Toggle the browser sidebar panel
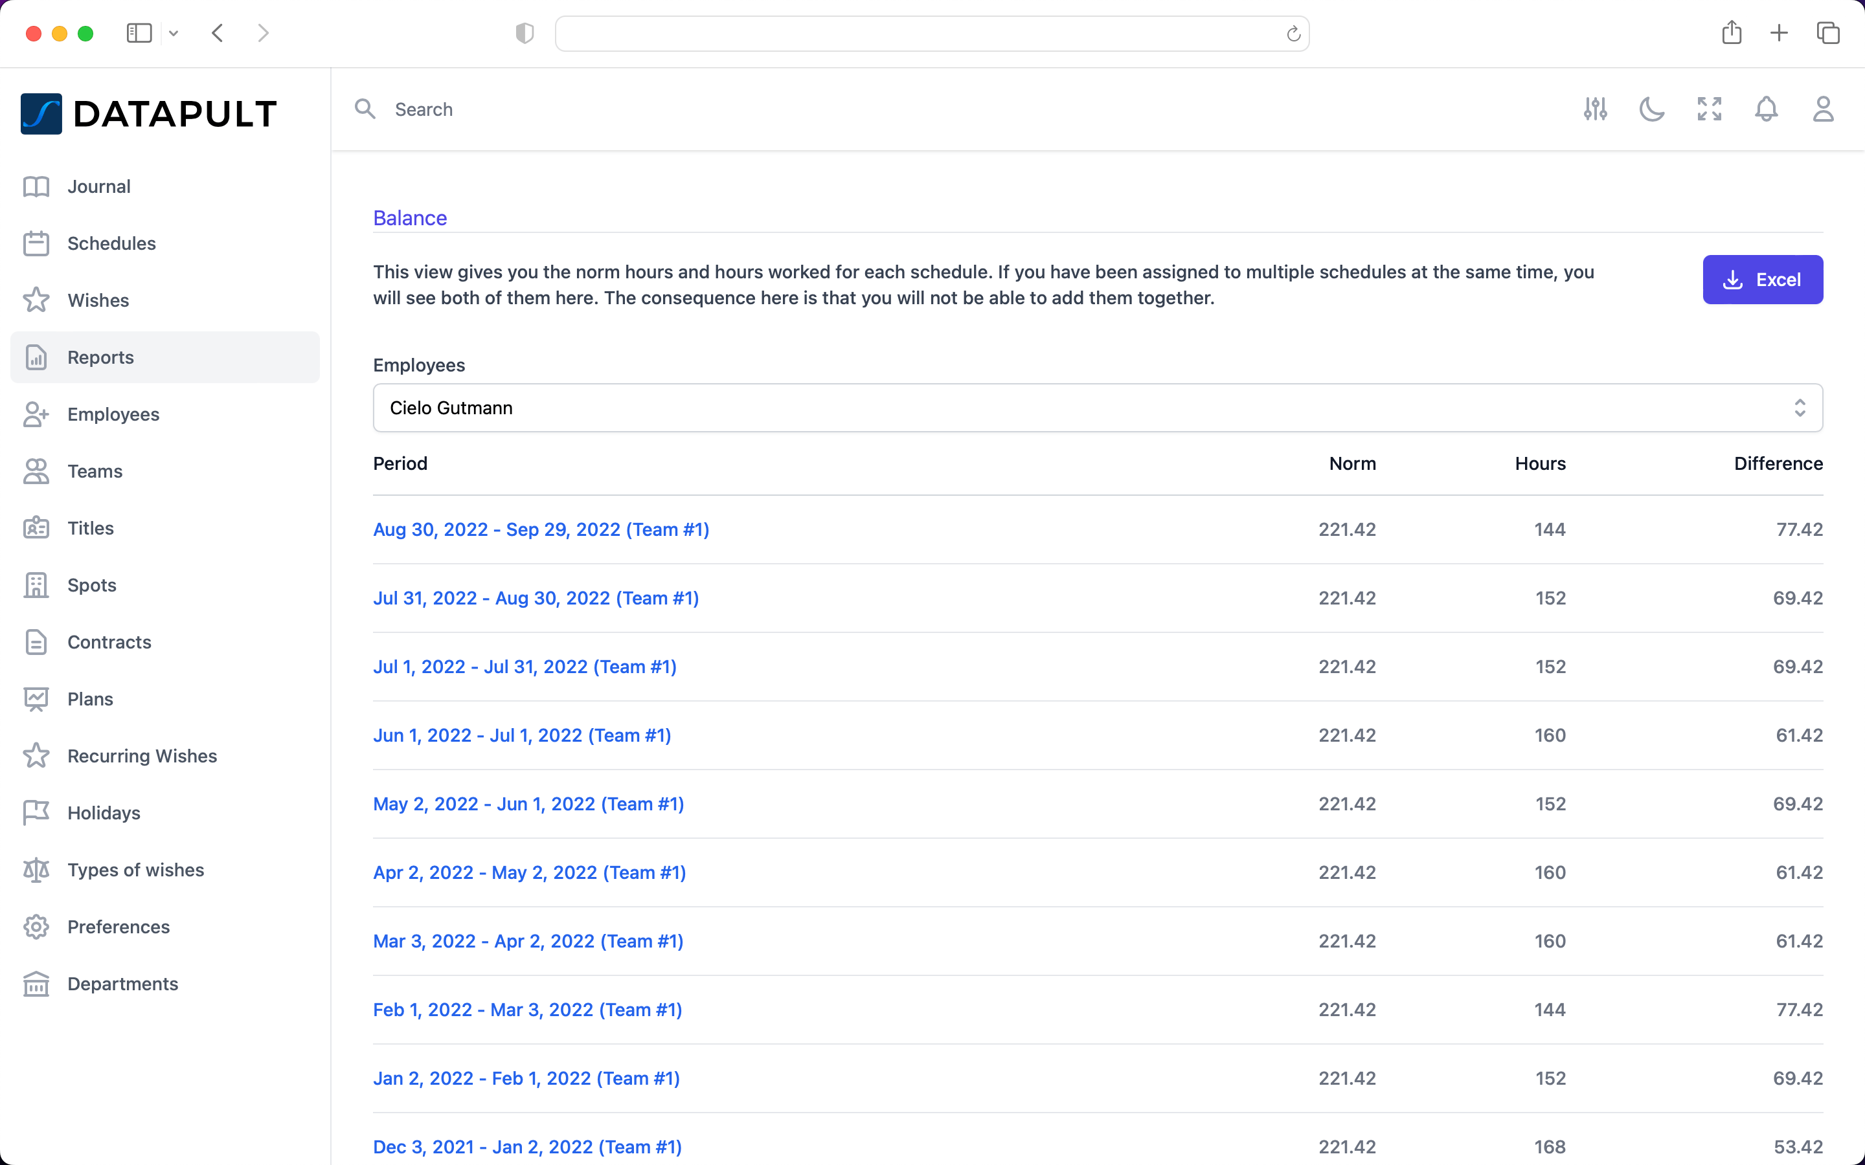 tap(139, 33)
